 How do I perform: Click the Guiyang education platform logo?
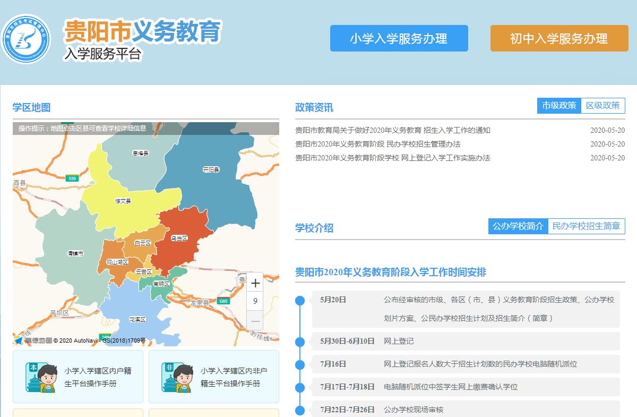point(26,39)
